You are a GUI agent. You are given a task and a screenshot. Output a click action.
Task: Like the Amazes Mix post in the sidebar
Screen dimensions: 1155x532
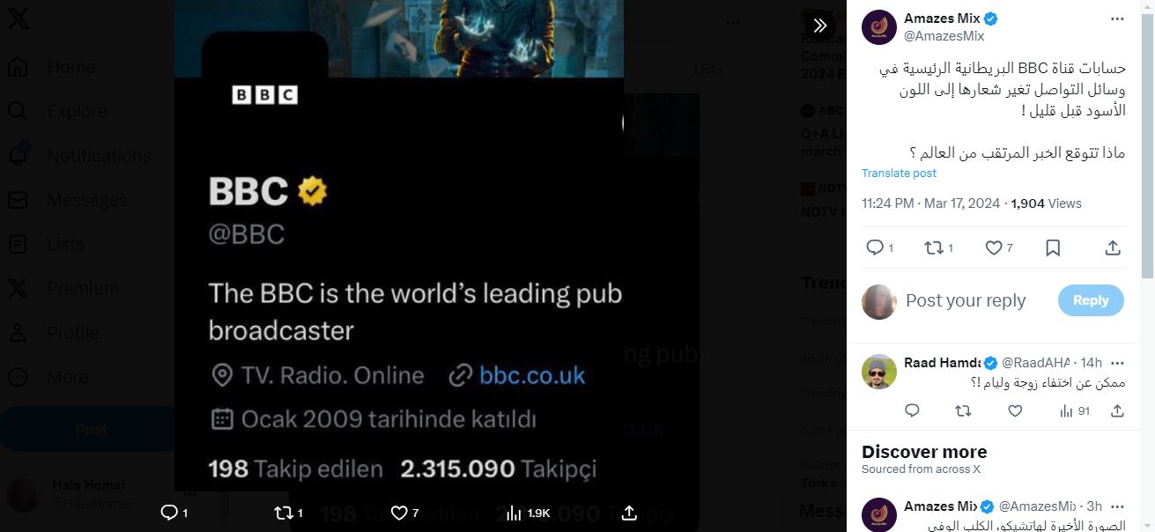pyautogui.click(x=998, y=248)
